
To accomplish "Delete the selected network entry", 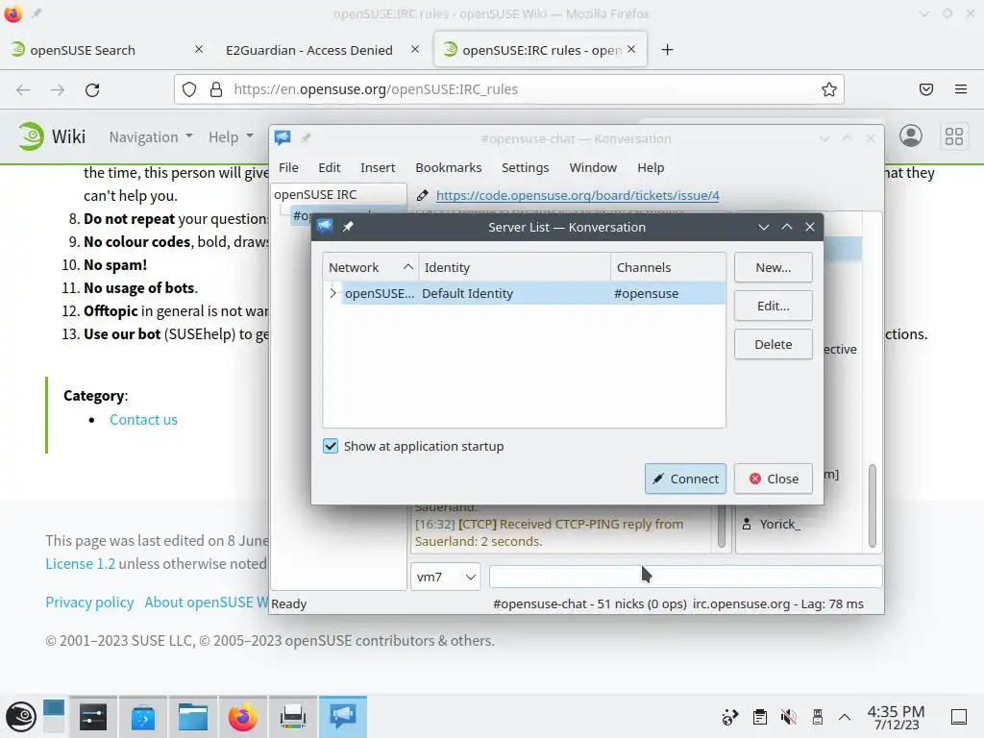I will (774, 344).
